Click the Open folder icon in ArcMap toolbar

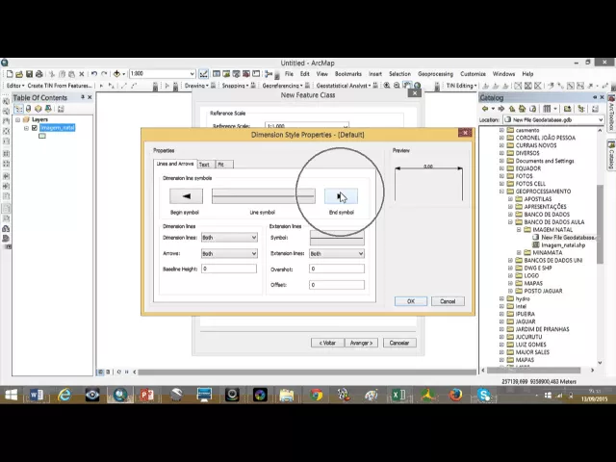click(x=19, y=74)
